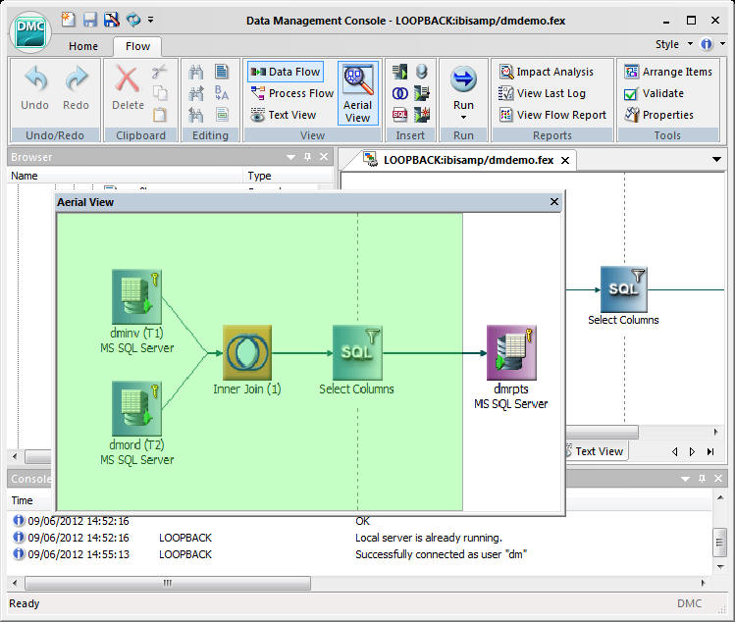Open Impact Analysis report
Image resolution: width=735 pixels, height=622 pixels.
[x=547, y=72]
